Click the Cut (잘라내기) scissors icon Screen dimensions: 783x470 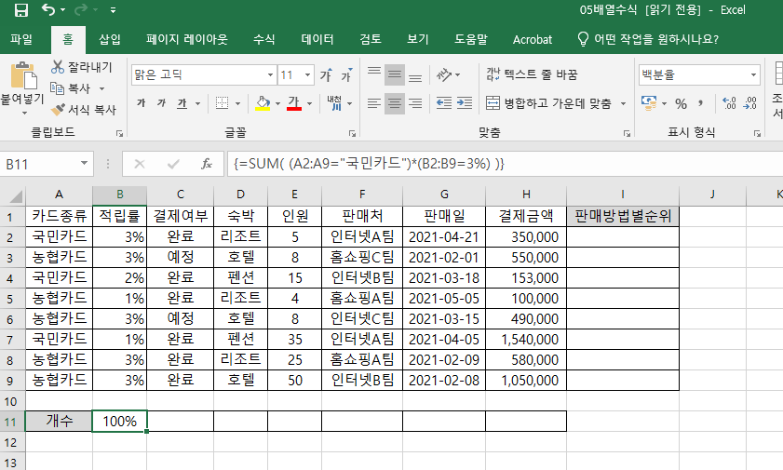click(x=58, y=67)
